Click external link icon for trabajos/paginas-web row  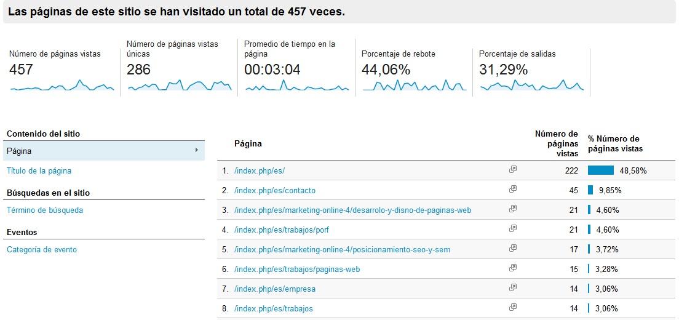tap(513, 268)
